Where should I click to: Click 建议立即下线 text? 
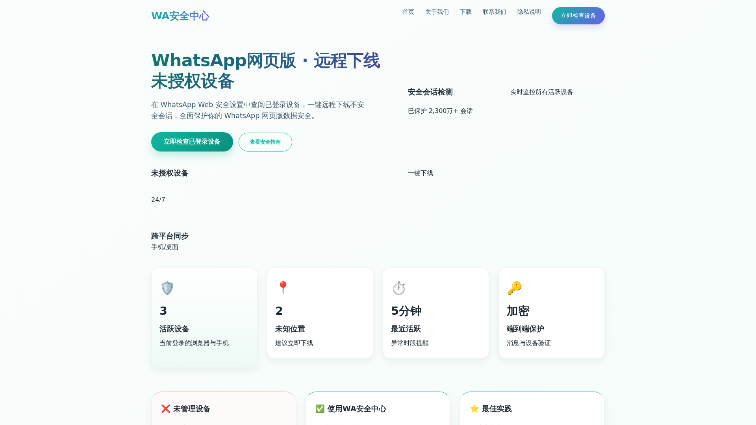294,343
